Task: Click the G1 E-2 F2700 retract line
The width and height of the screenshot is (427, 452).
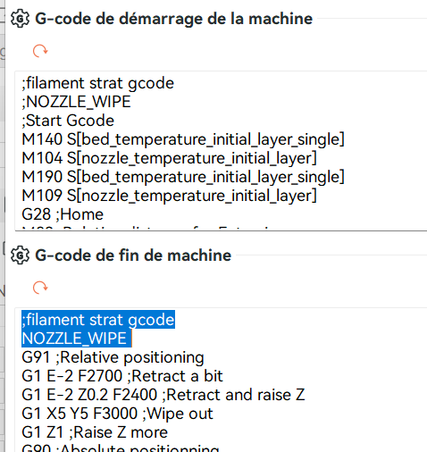Action: pyautogui.click(x=122, y=376)
